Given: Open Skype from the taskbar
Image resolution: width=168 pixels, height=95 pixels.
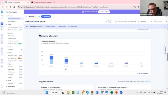Looking at the screenshot, I should (87, 92).
